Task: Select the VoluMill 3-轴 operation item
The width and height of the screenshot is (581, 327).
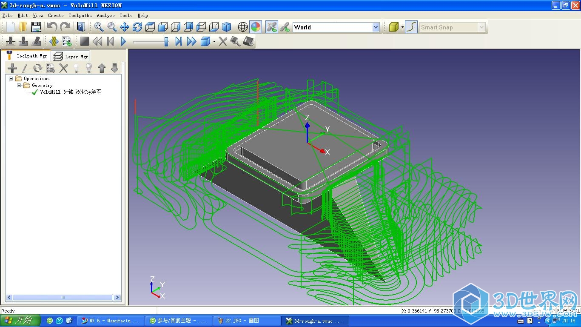Action: (x=71, y=92)
